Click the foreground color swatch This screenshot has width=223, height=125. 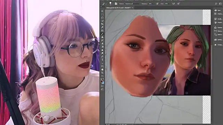click(101, 82)
